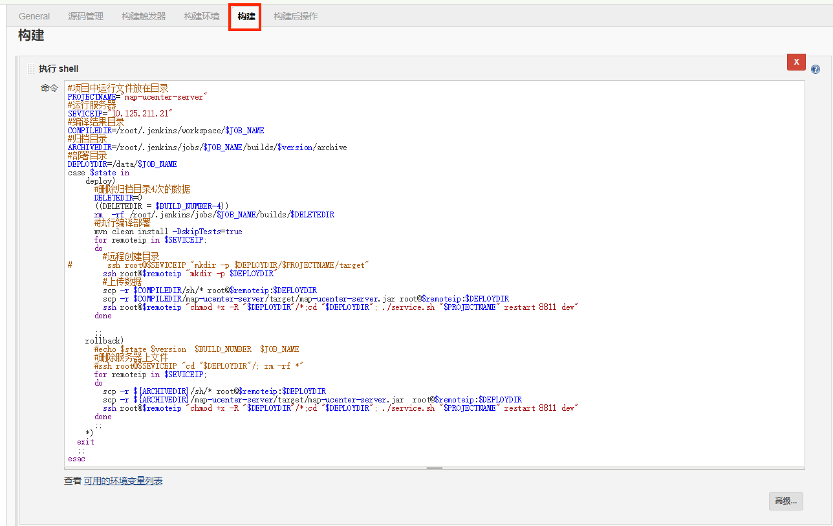Screen dimensions: 833x526
Task: Click the 命令 field label
Action: click(49, 88)
